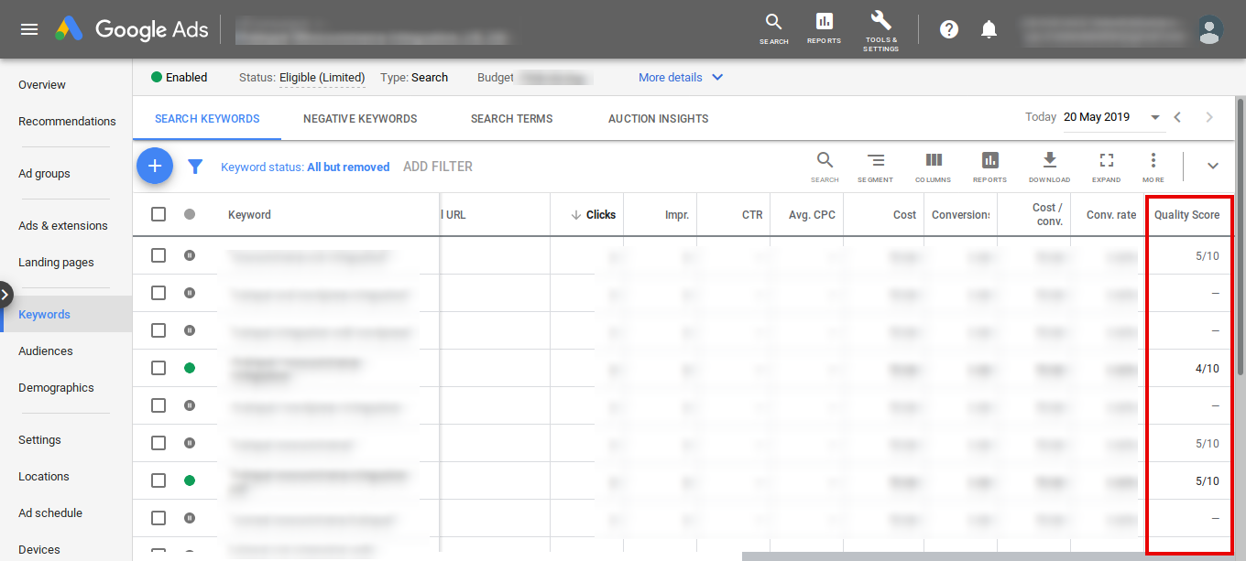
Task: Select Audiences in the left sidebar
Action: 46,351
